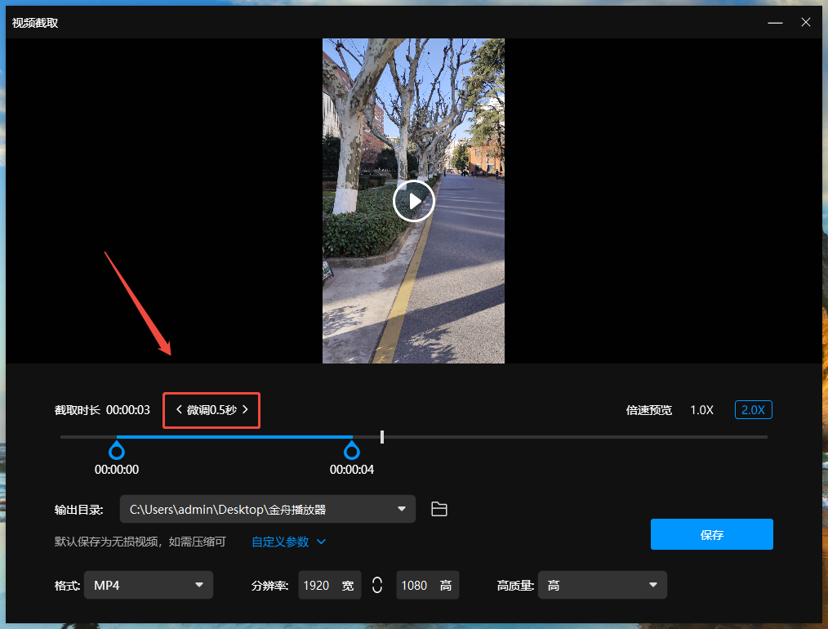Image resolution: width=828 pixels, height=629 pixels.
Task: Select 1.0X preview speed
Action: pyautogui.click(x=701, y=410)
